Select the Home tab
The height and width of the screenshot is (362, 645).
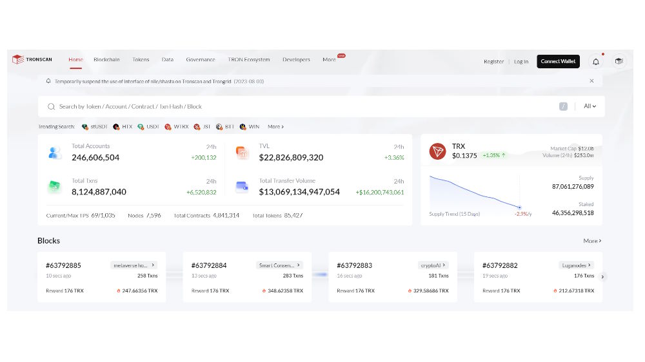tap(75, 60)
